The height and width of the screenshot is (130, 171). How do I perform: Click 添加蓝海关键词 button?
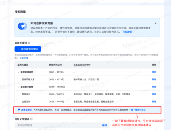[28, 49]
